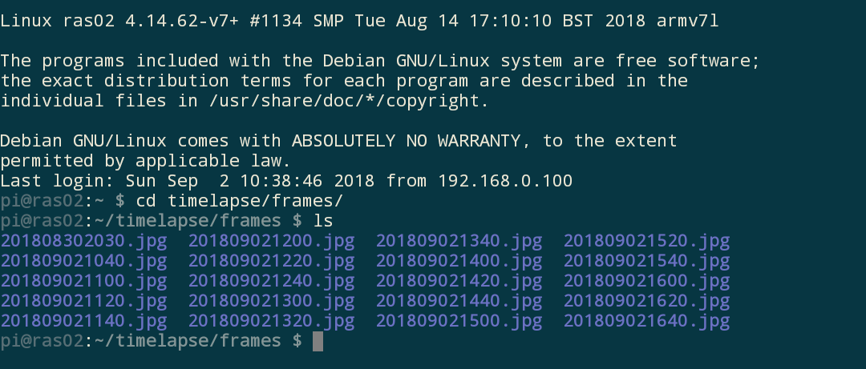This screenshot has width=866, height=369.
Task: Click on 201809021500.jpg filename
Action: click(x=459, y=321)
